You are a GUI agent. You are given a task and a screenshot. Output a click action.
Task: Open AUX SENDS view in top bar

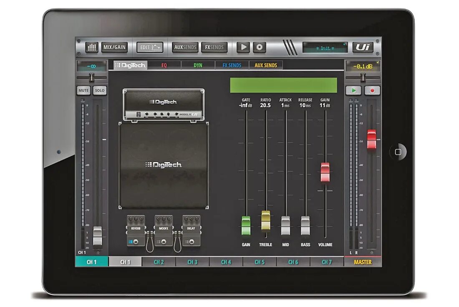click(x=185, y=47)
